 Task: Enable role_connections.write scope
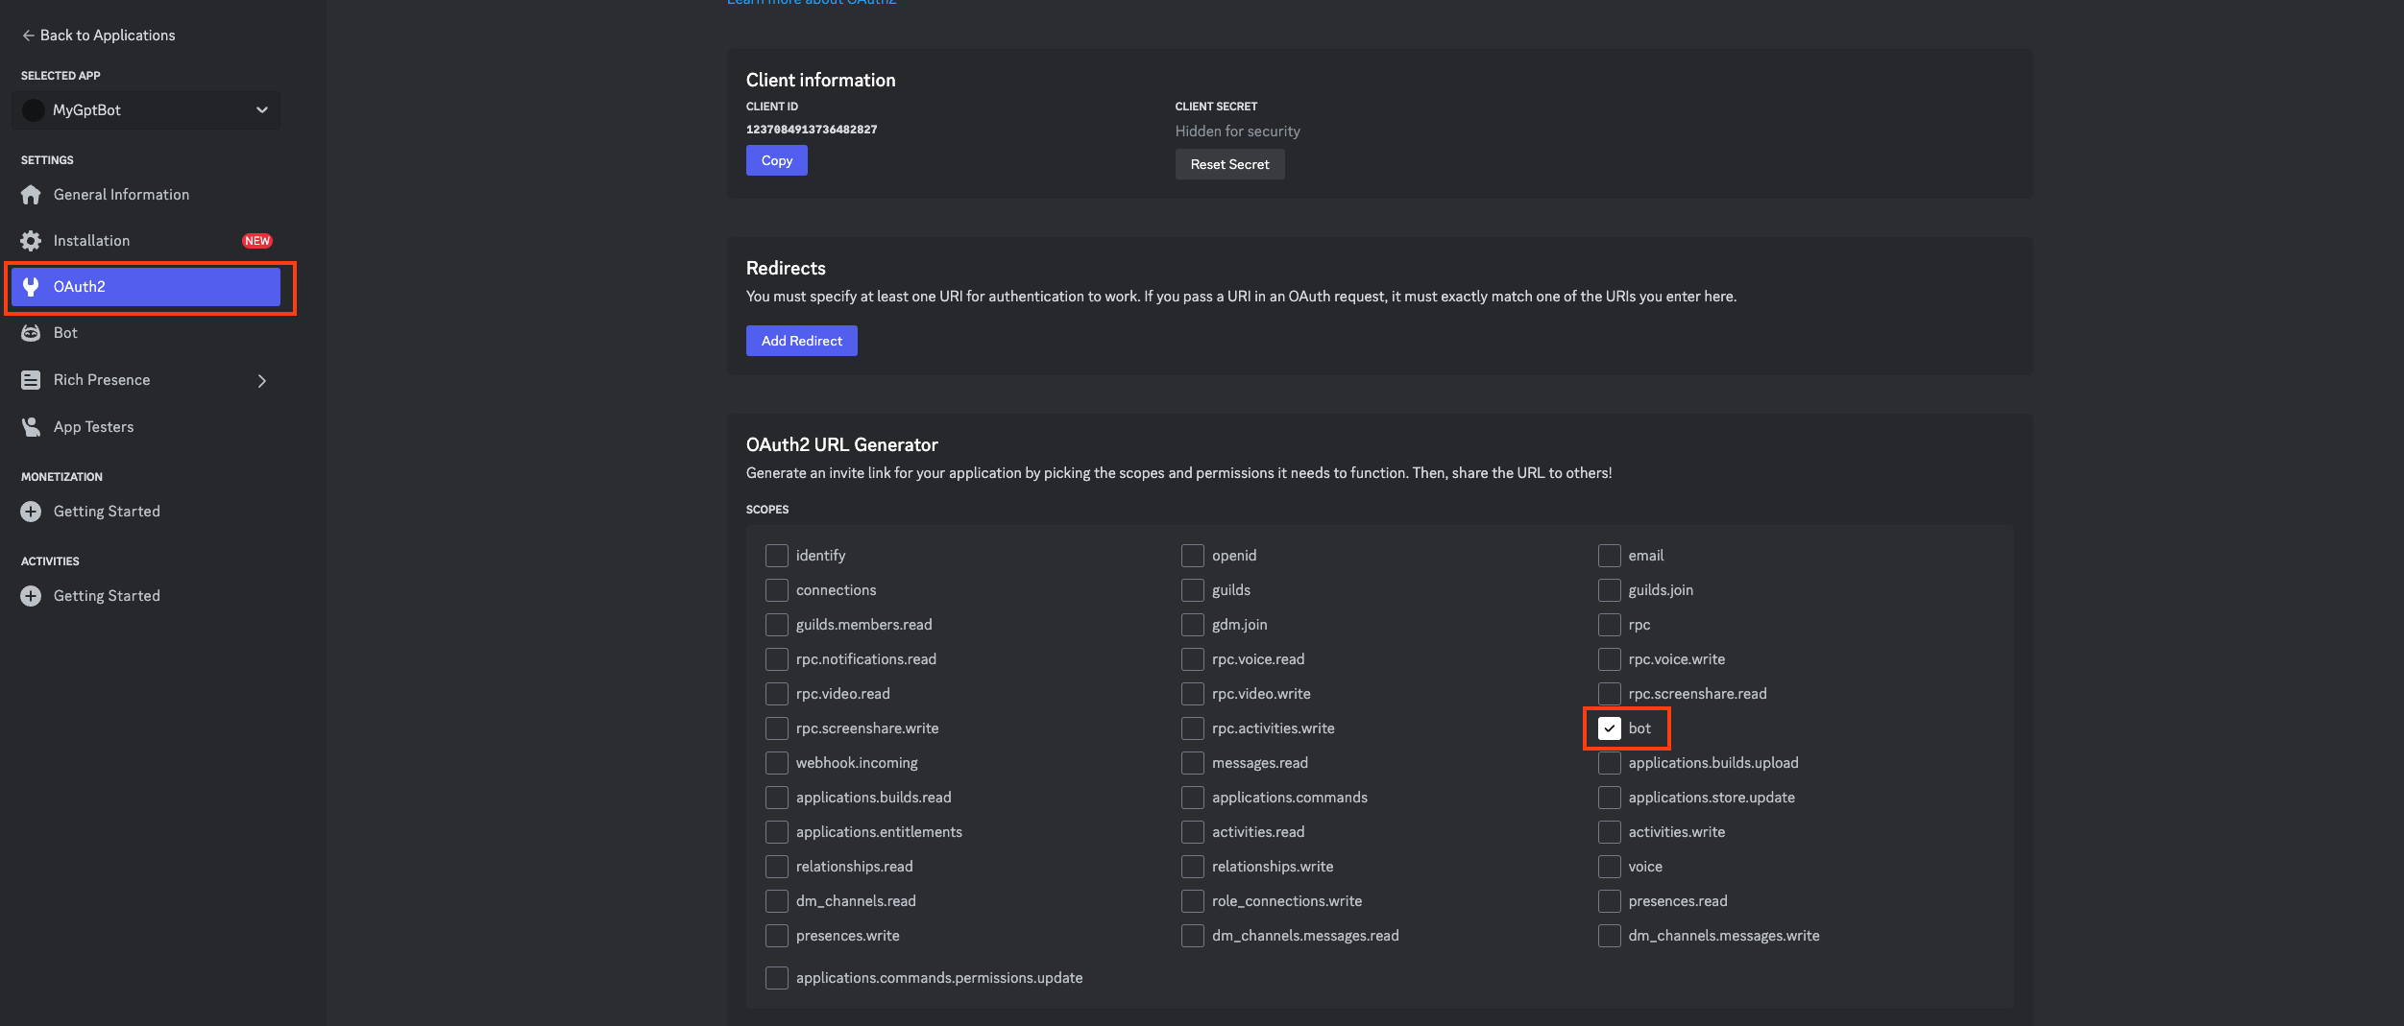pyautogui.click(x=1193, y=901)
